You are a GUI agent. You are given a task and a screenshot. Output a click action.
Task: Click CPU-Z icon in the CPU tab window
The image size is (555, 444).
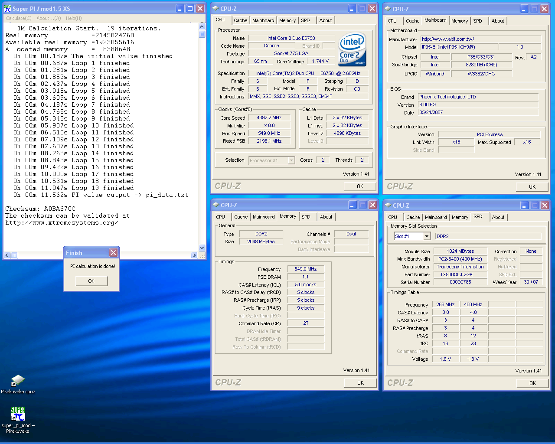(215, 8)
